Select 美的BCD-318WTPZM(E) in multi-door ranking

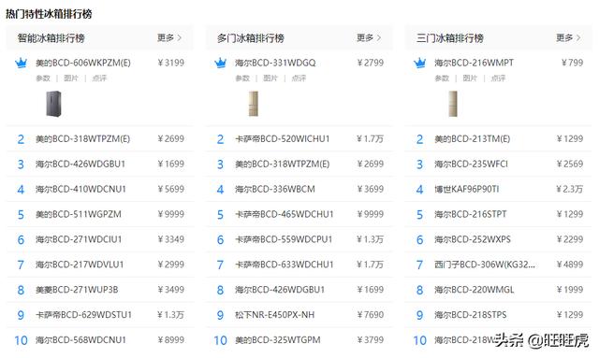point(283,165)
